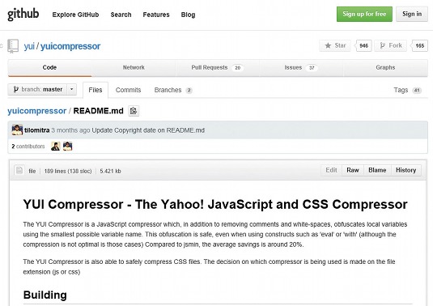Click the first contributor avatar
Viewport: 433px width, 306px height.
(x=56, y=146)
